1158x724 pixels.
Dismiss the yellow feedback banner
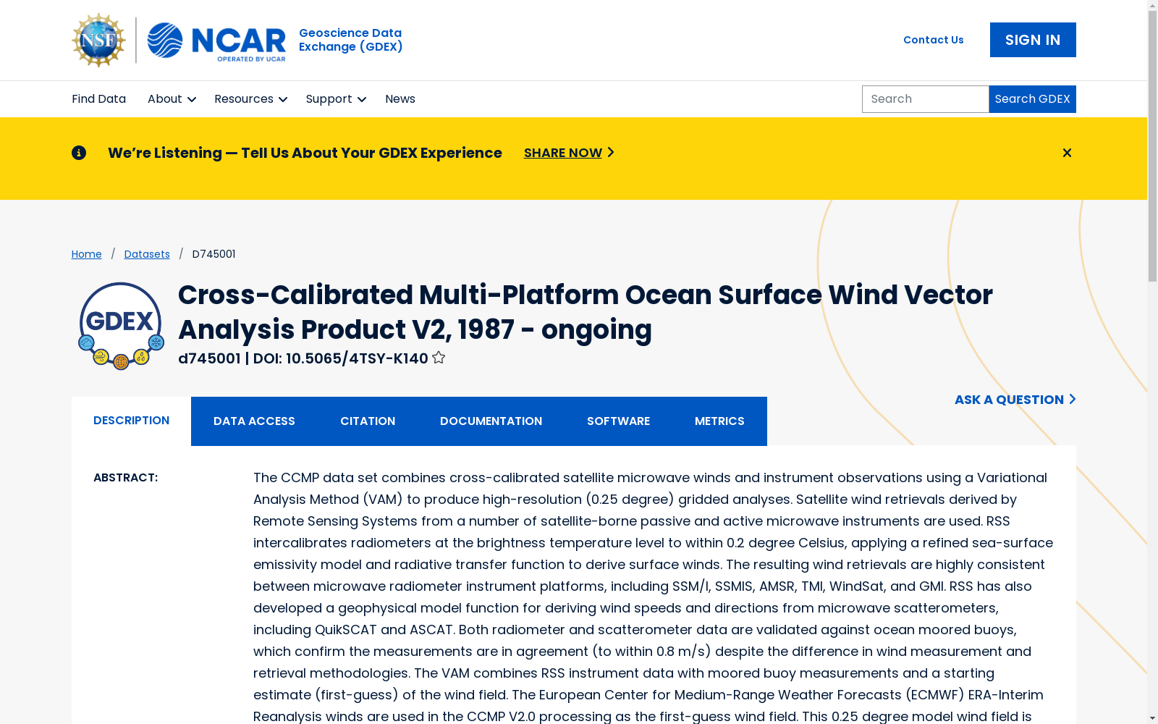click(x=1067, y=153)
